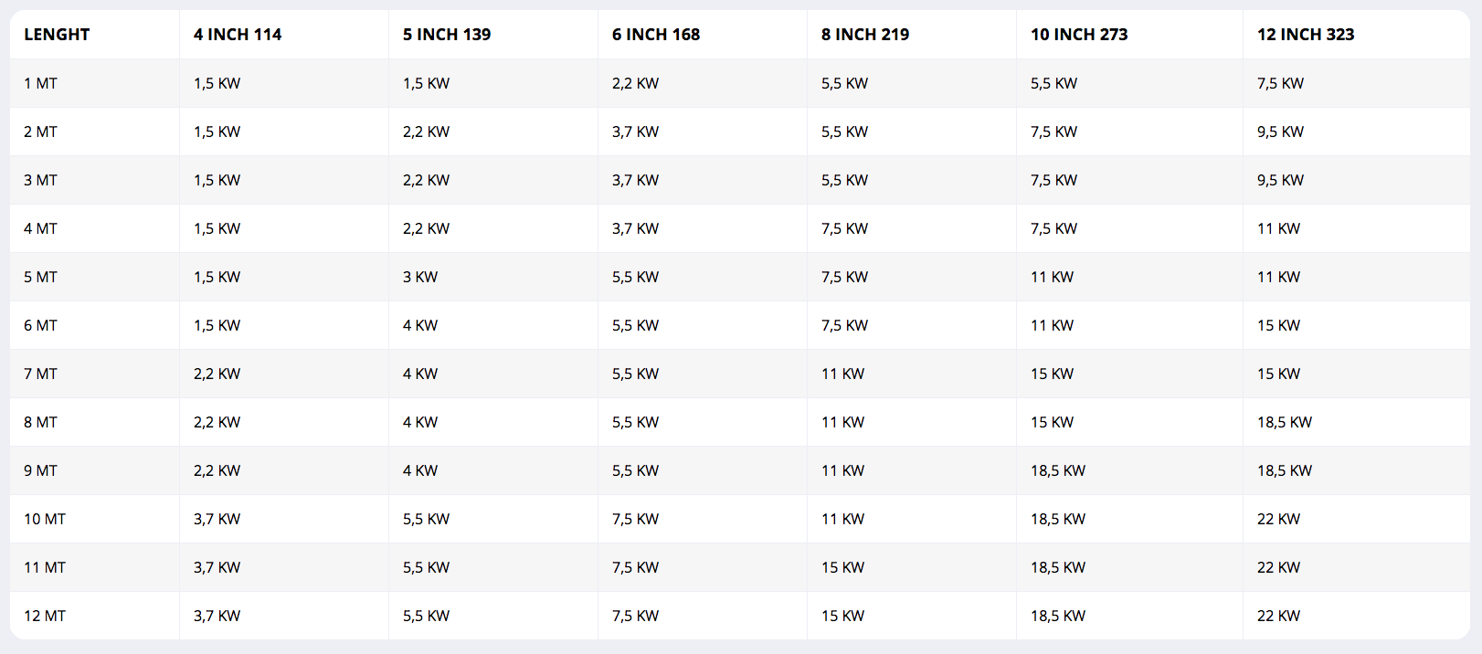Click the 3 KW cell in 5 MT row

click(x=420, y=277)
